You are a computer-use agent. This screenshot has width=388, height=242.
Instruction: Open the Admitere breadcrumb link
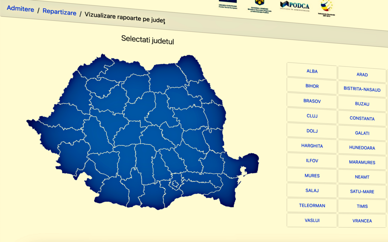20,9
